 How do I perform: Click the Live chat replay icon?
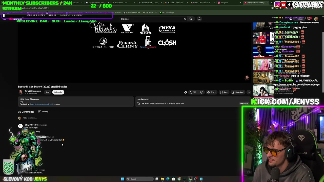pyautogui.click(x=138, y=103)
